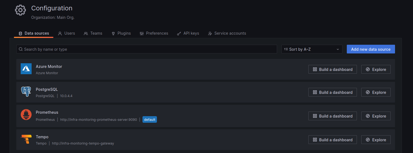
Task: Click the Prometheus server URL text
Action: tap(99, 119)
